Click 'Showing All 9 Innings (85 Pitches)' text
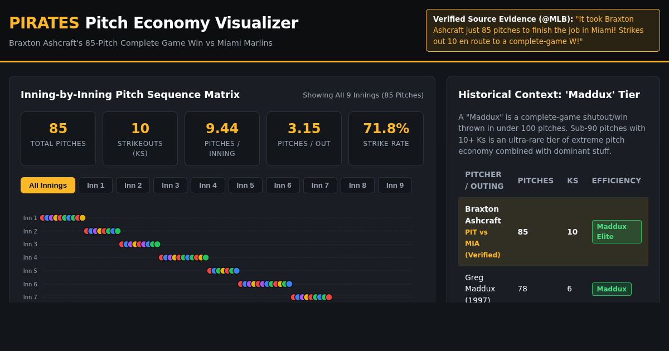The width and height of the screenshot is (669, 351). (363, 95)
